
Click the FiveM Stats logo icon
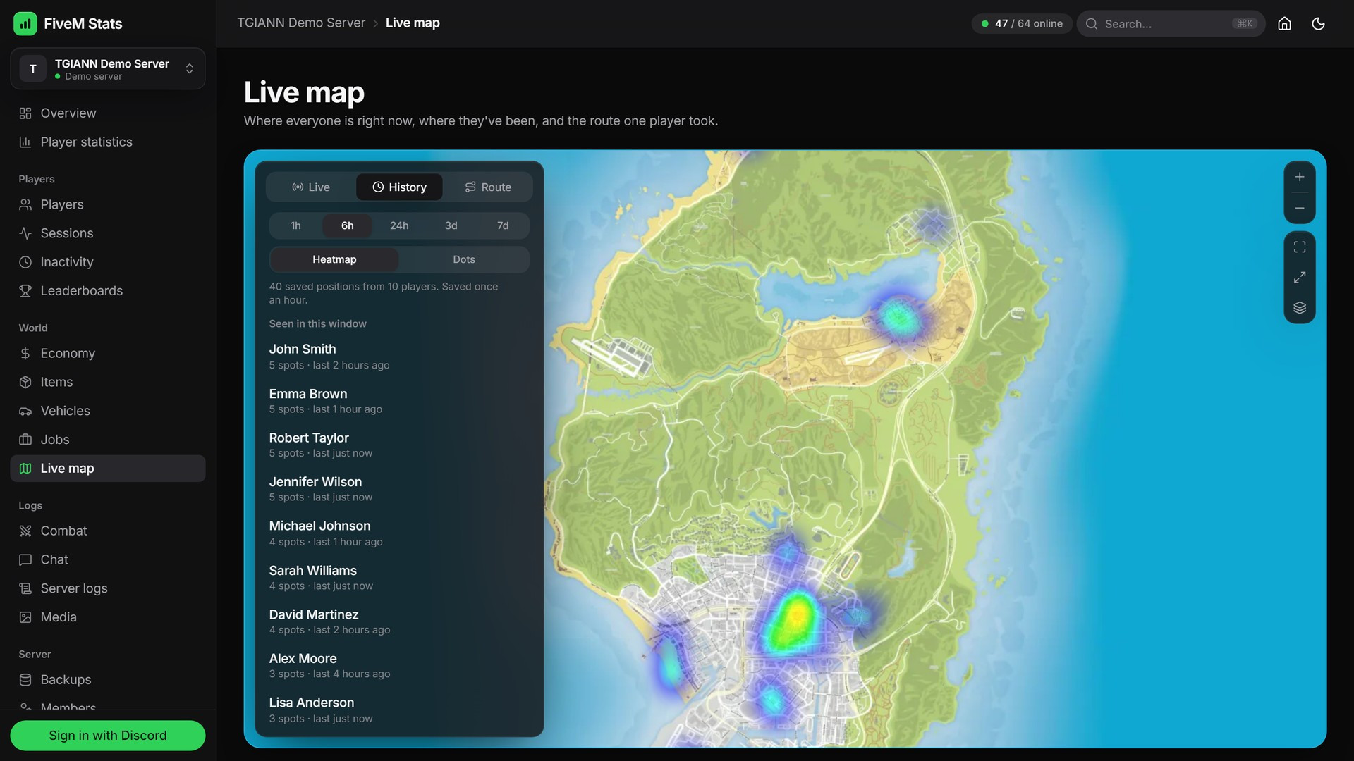pos(25,23)
